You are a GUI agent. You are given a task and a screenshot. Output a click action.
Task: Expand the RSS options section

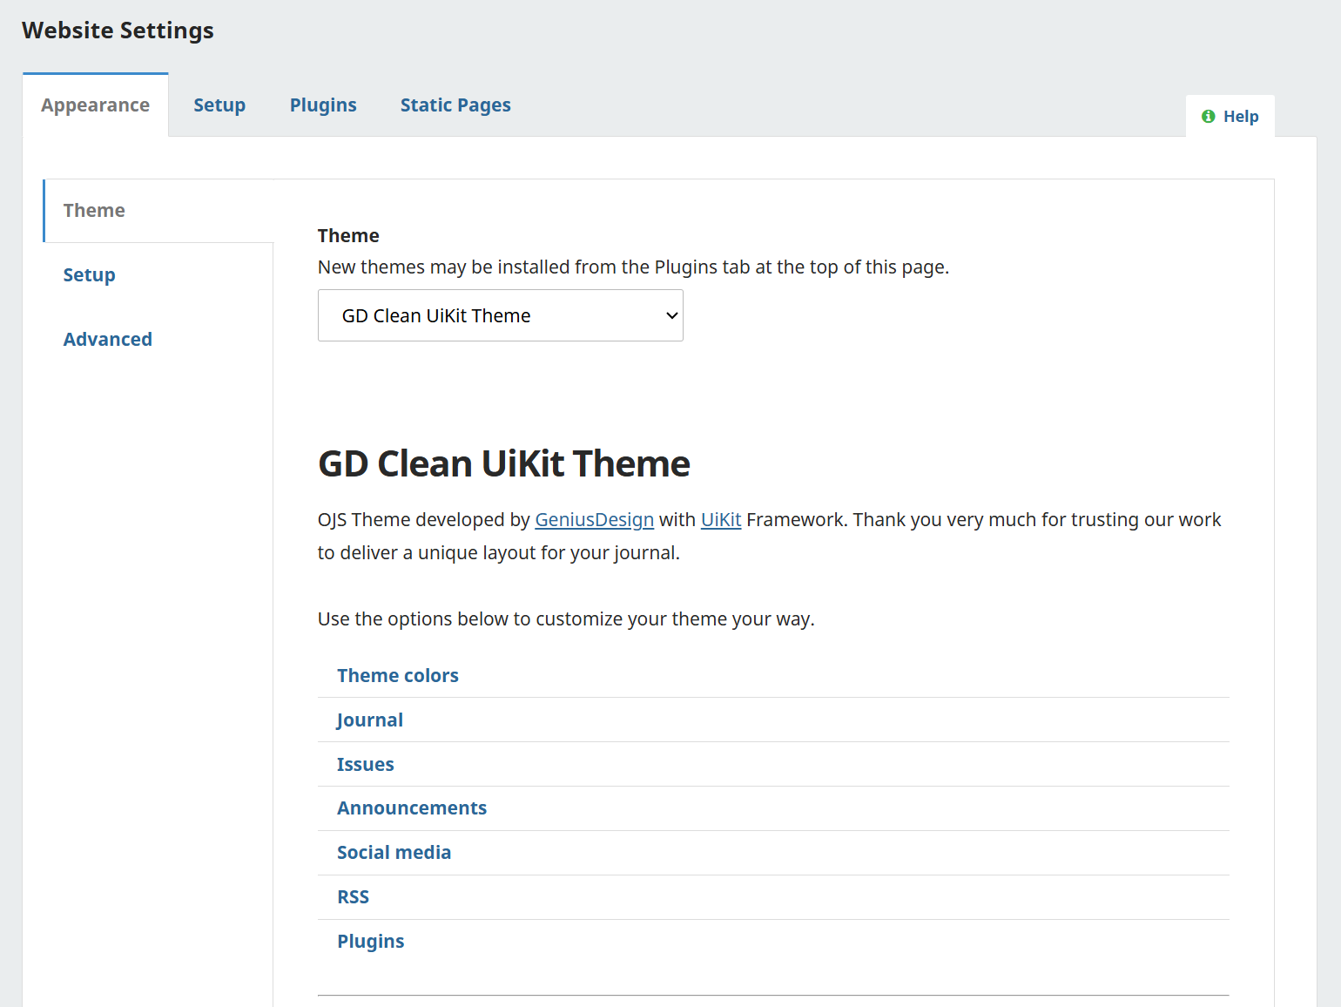[x=354, y=897]
